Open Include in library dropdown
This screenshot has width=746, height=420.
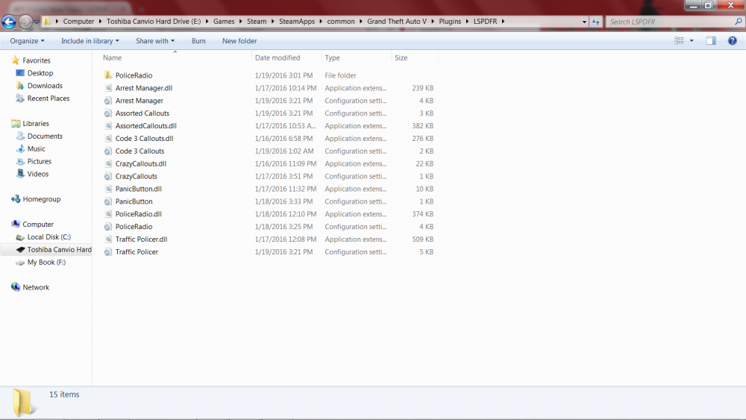click(x=90, y=41)
